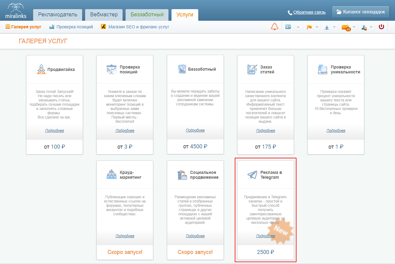
Task: Click the Заказ статей card title
Action: (267, 69)
